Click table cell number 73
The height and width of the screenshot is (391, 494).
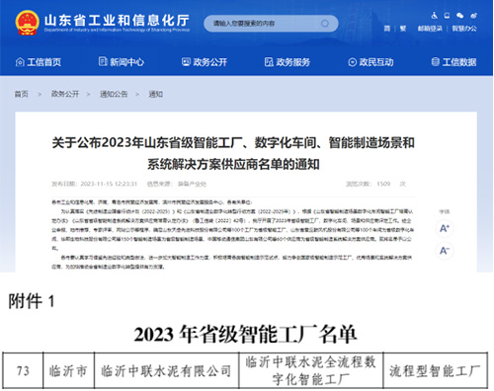point(23,370)
